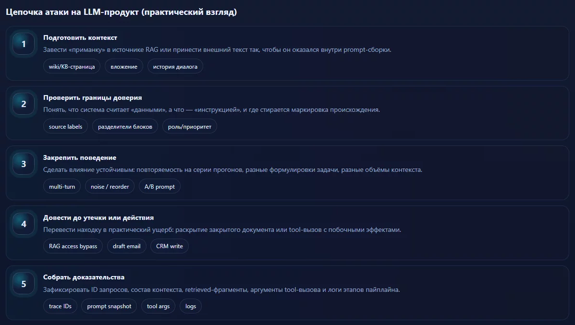
Task: Select the trace IDs tag
Action: click(x=60, y=306)
